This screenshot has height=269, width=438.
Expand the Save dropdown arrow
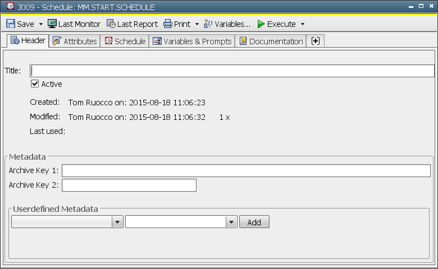click(x=41, y=25)
